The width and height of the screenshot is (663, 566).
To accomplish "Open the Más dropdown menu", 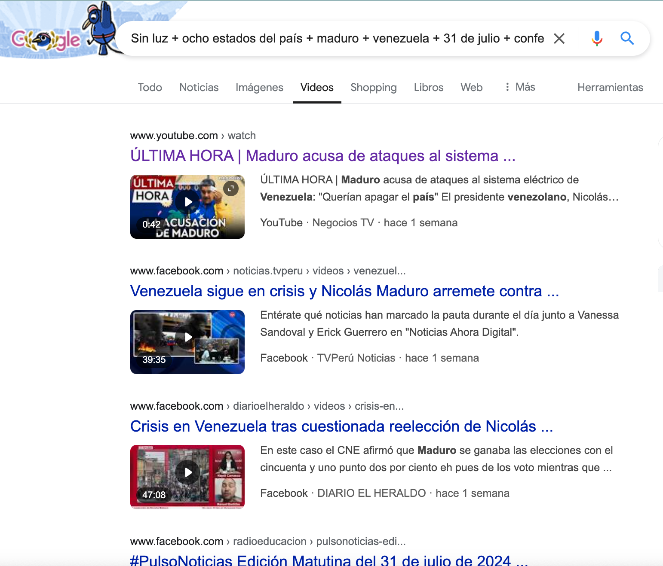I will click(520, 87).
